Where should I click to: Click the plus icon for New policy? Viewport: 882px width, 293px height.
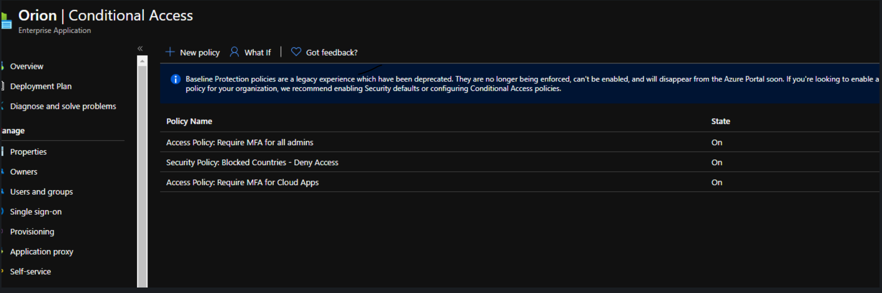[x=170, y=52]
